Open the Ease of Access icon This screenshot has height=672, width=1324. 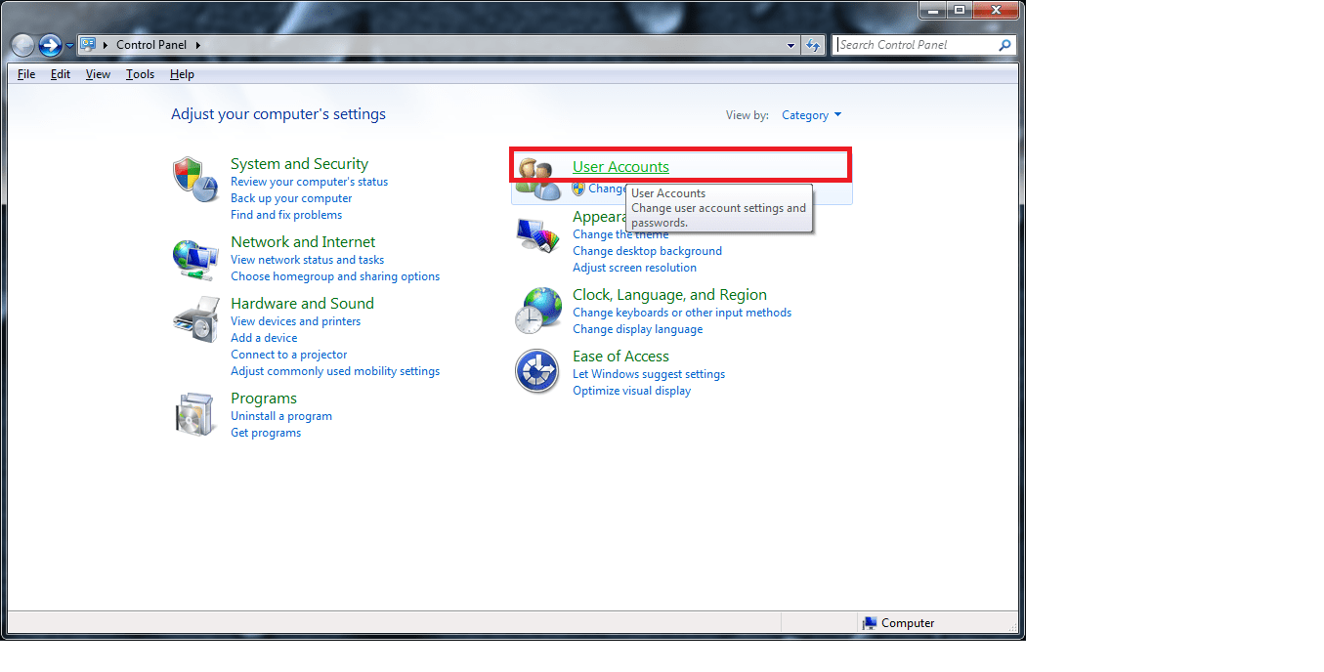536,371
